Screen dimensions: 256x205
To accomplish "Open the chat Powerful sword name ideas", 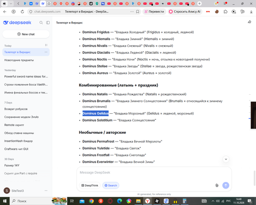I will click(x=26, y=76).
